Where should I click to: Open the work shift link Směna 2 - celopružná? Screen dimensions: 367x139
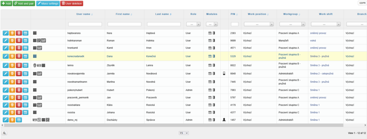pyautogui.click(x=321, y=74)
